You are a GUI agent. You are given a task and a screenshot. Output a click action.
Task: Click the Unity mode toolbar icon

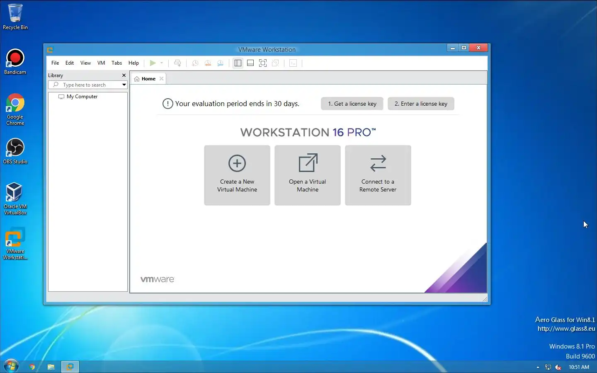pos(275,63)
